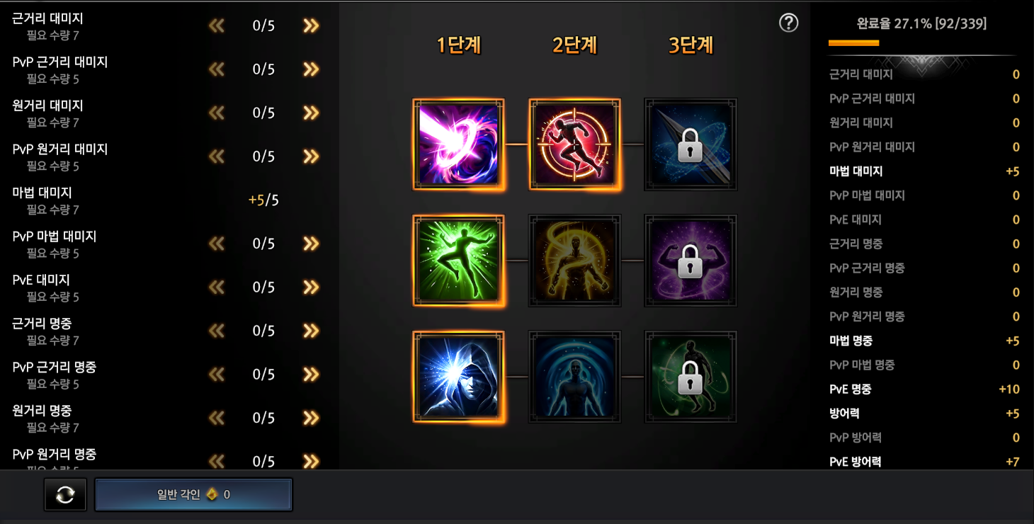Click the orange completion rate progress bar
This screenshot has height=524, width=1034.
(853, 43)
